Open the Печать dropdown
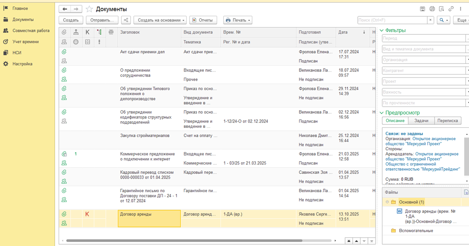 [238, 20]
